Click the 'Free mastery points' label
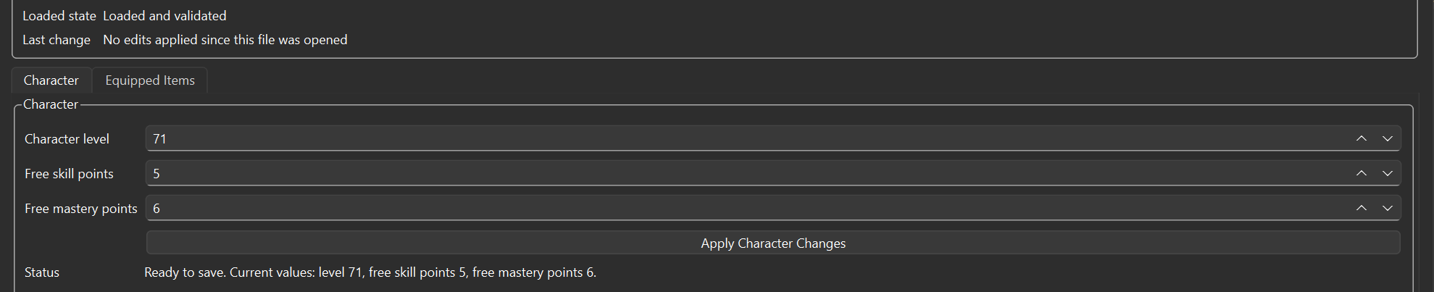This screenshot has height=292, width=1434. [80, 209]
